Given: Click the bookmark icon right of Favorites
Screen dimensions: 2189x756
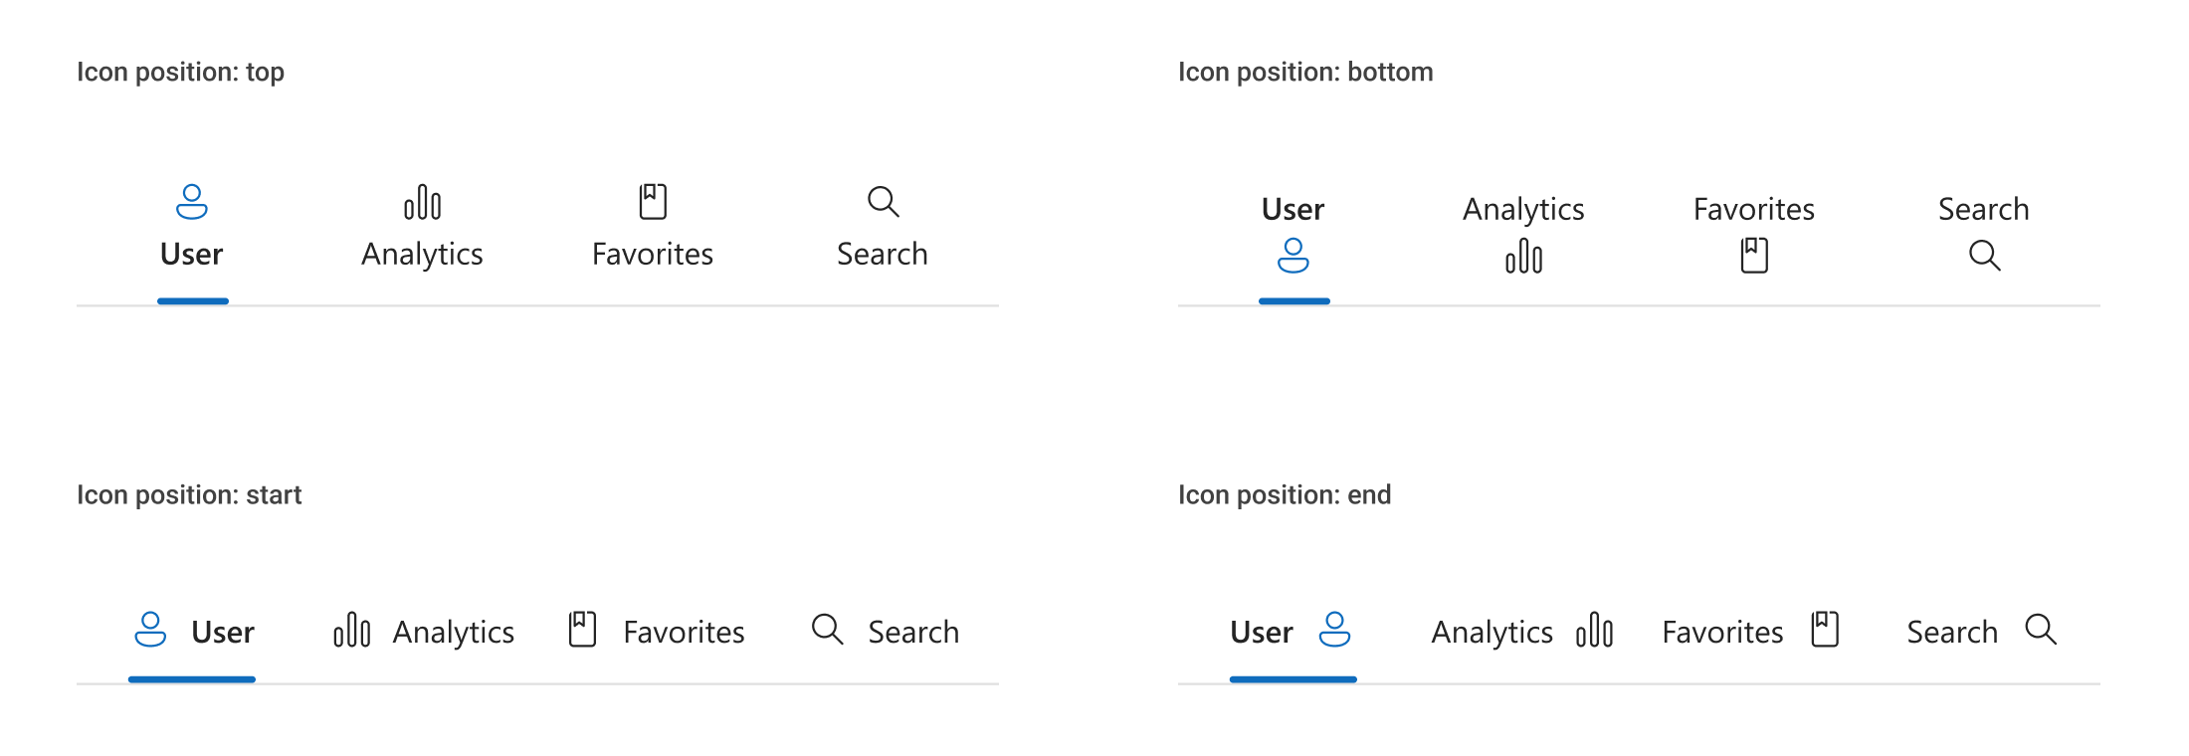Looking at the screenshot, I should [x=1825, y=630].
